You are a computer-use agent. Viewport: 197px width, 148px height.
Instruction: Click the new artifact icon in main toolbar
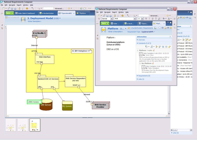[x=4, y=9]
